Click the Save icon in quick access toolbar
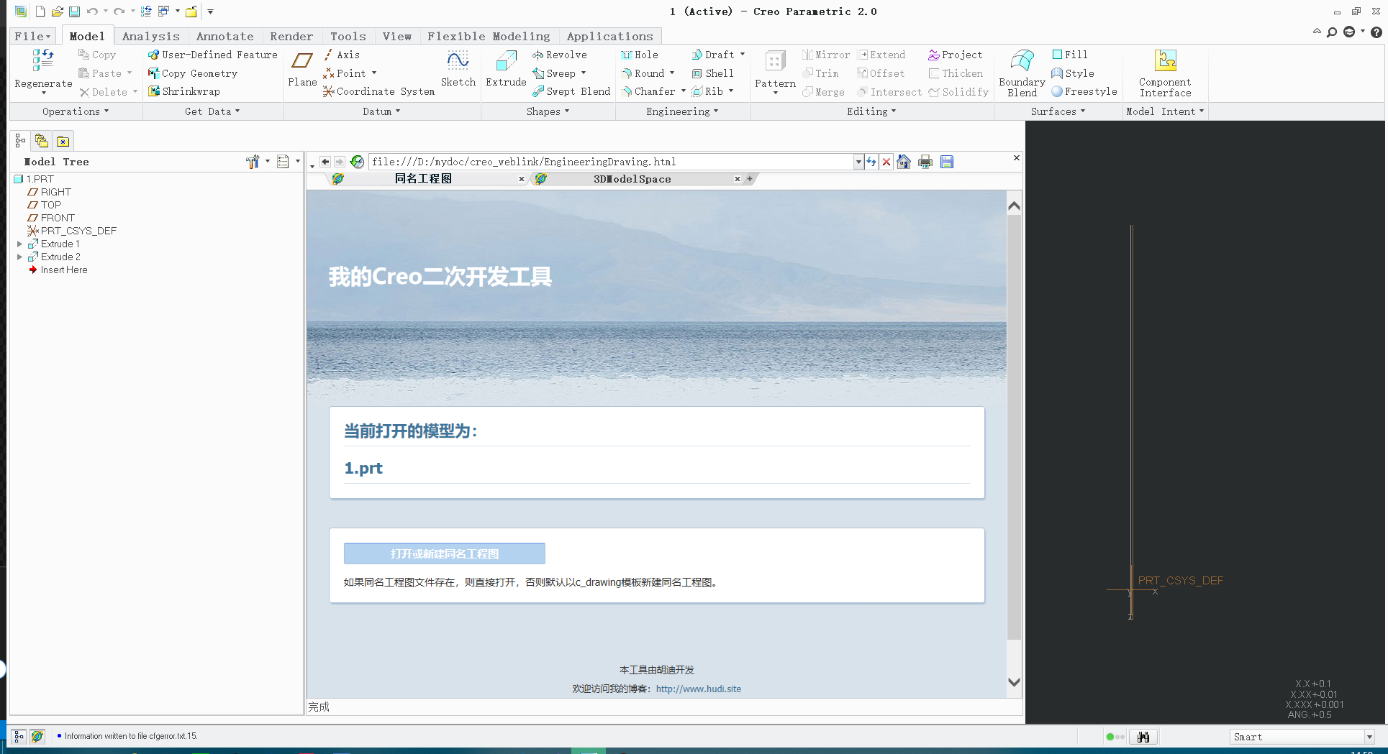The height and width of the screenshot is (754, 1388). (x=74, y=12)
